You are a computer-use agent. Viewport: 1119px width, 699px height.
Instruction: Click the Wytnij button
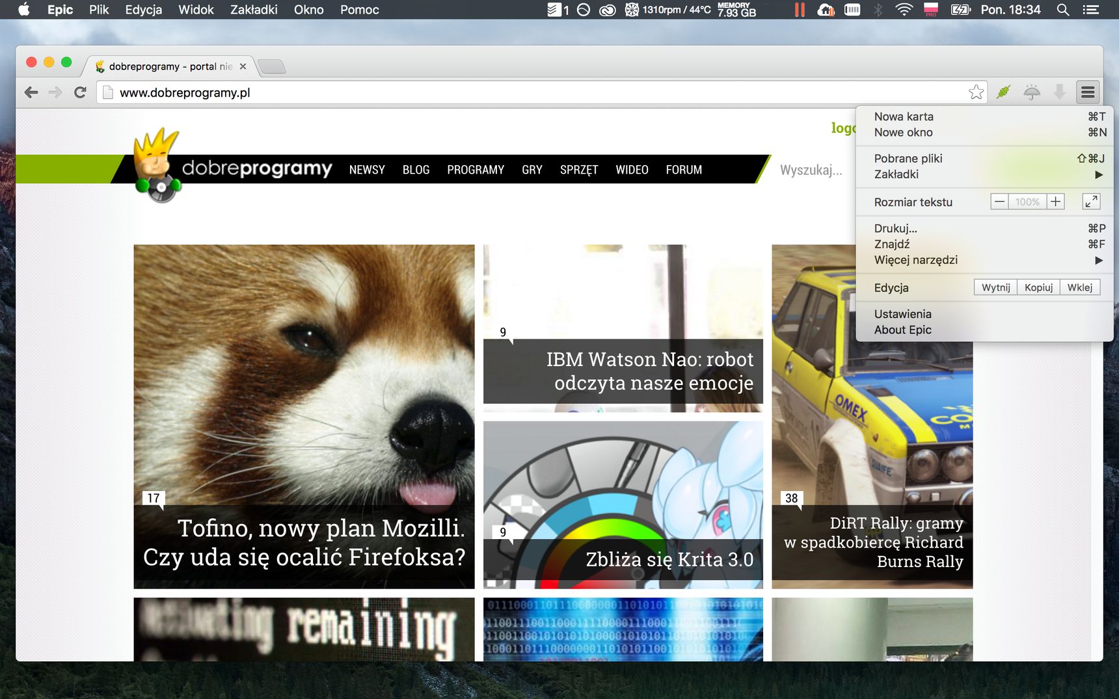pyautogui.click(x=995, y=287)
